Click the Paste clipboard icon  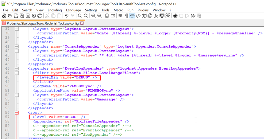tap(59, 16)
